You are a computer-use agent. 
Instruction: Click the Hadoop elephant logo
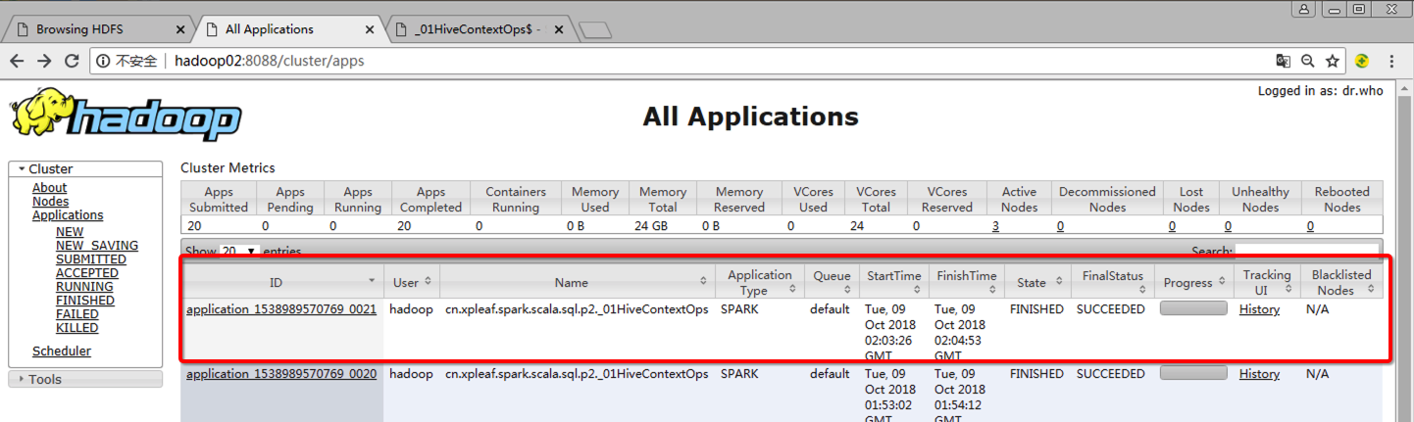coord(126,116)
